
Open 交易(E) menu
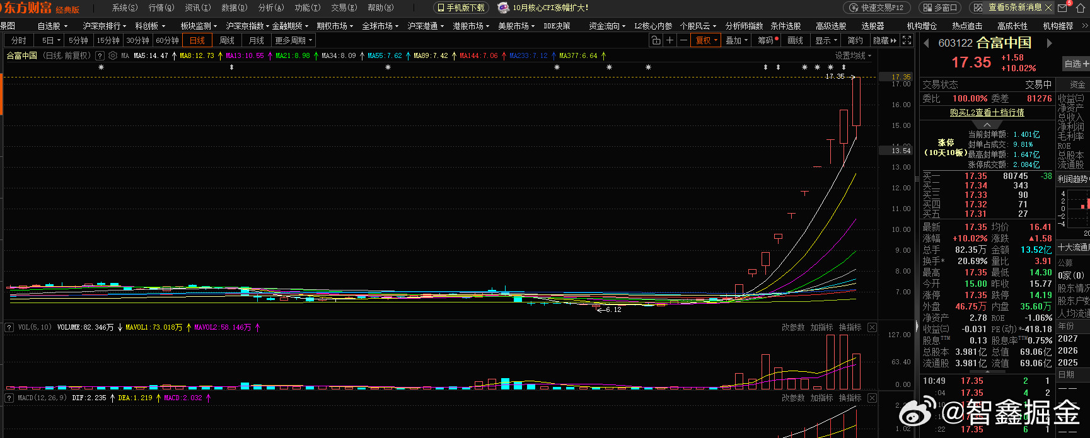pyautogui.click(x=344, y=8)
